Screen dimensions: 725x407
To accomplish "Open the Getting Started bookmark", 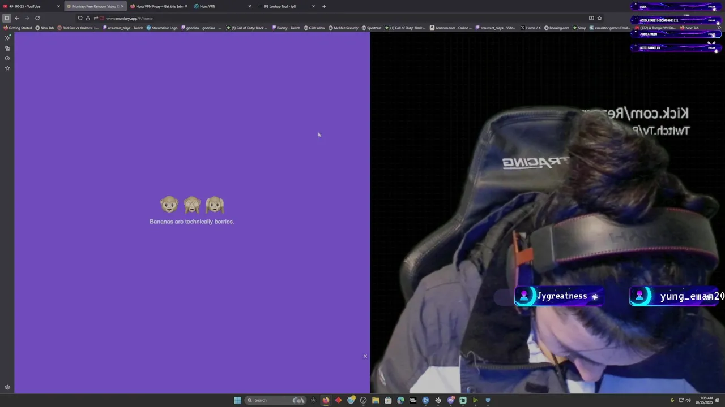I will point(18,28).
